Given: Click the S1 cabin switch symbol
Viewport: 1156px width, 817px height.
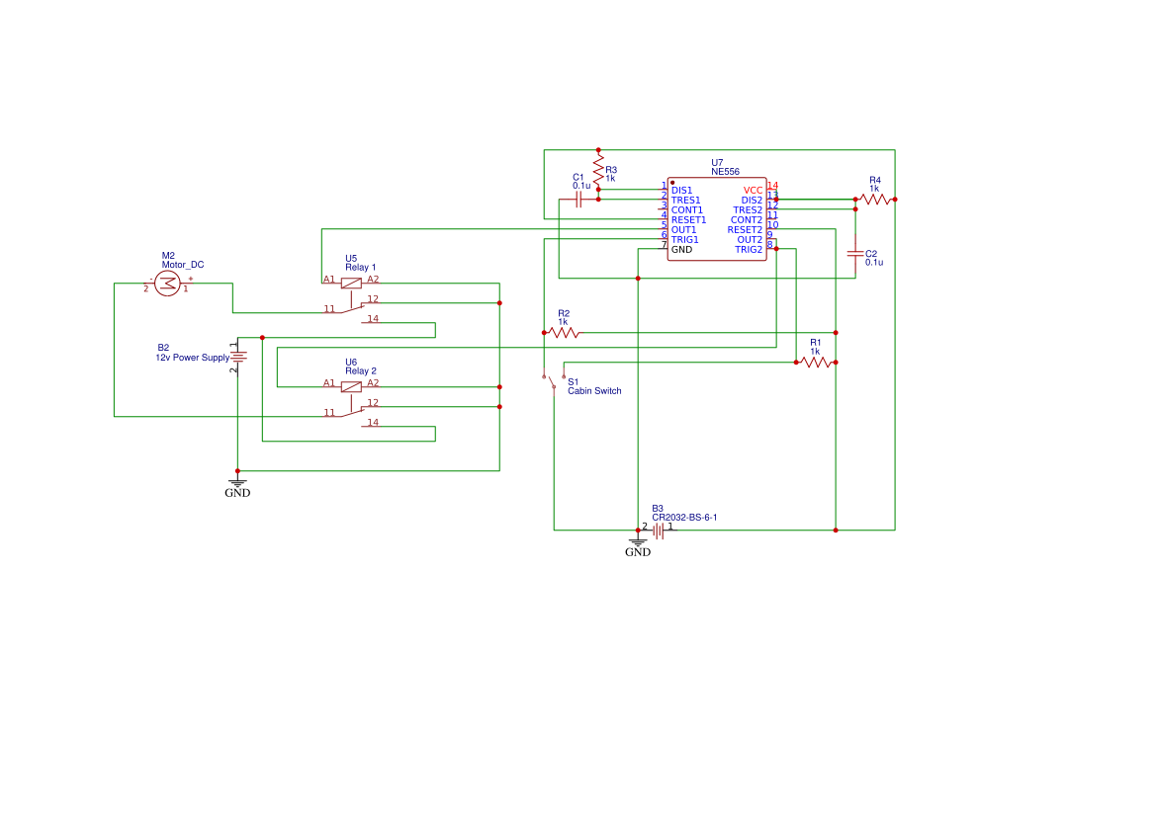Looking at the screenshot, I should tap(554, 381).
